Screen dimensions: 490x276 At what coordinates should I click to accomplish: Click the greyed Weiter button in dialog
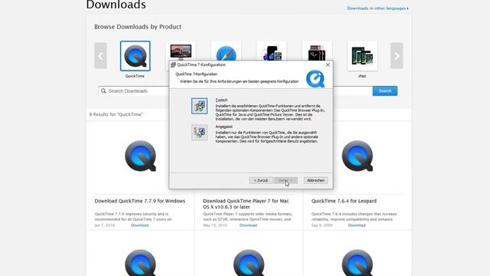click(x=286, y=181)
